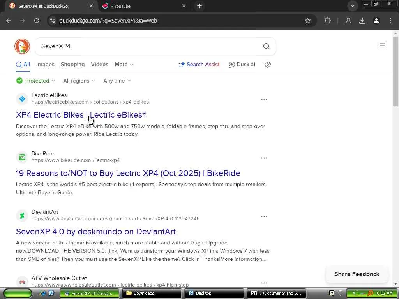Open Duck.ai chat
Image resolution: width=399 pixels, height=299 pixels.
[242, 65]
